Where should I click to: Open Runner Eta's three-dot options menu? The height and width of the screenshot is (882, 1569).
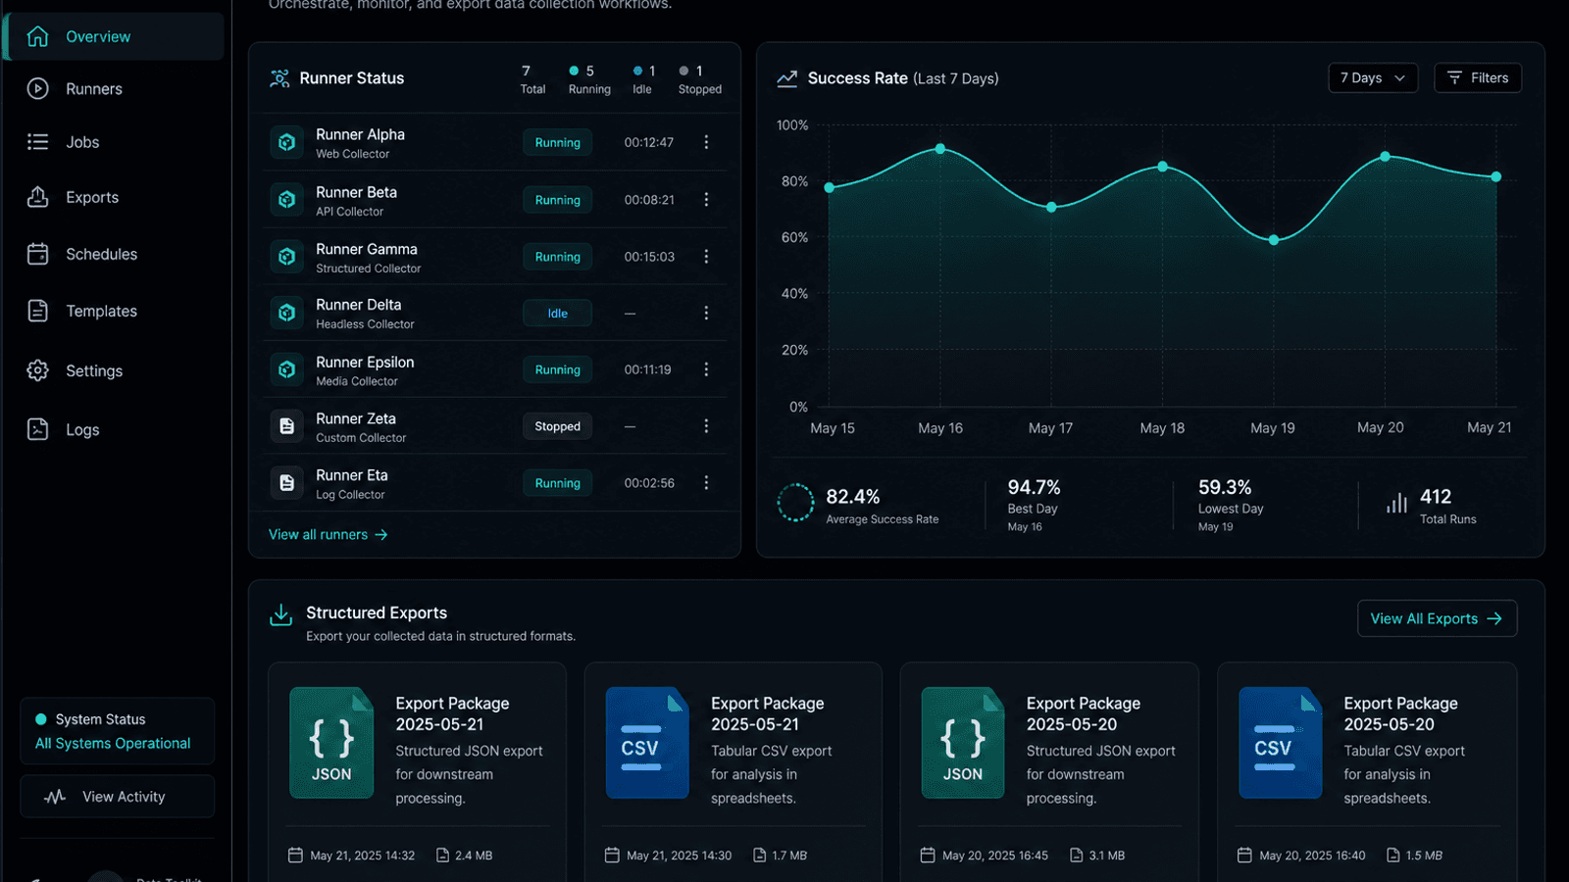(706, 483)
